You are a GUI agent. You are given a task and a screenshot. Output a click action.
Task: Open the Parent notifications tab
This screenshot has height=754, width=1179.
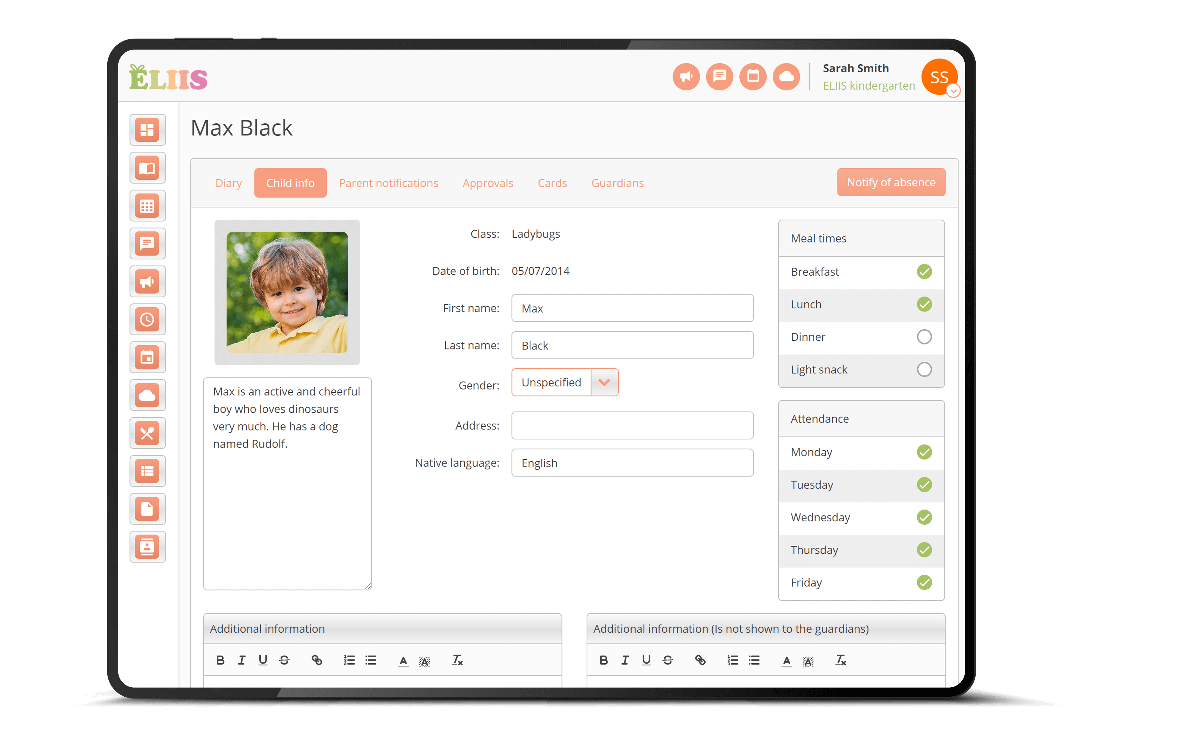pyautogui.click(x=388, y=183)
